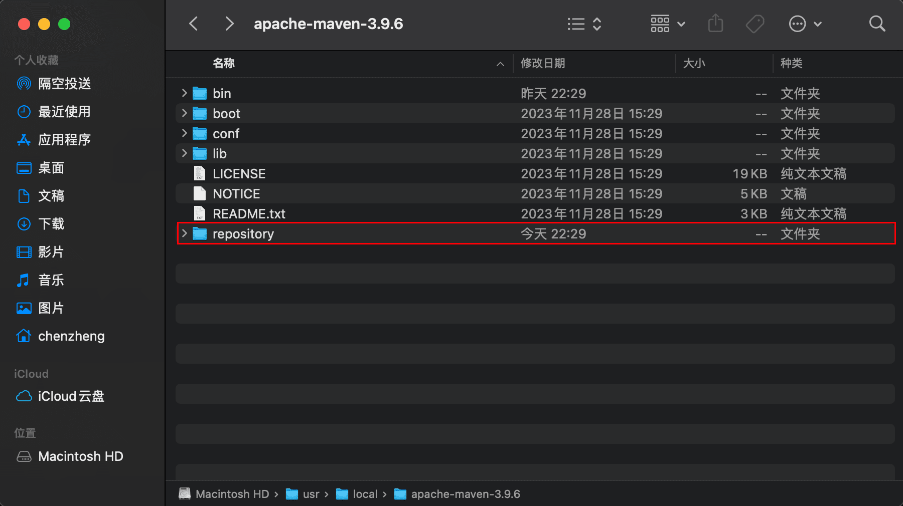
Task: Expand the boot folder
Action: click(184, 113)
